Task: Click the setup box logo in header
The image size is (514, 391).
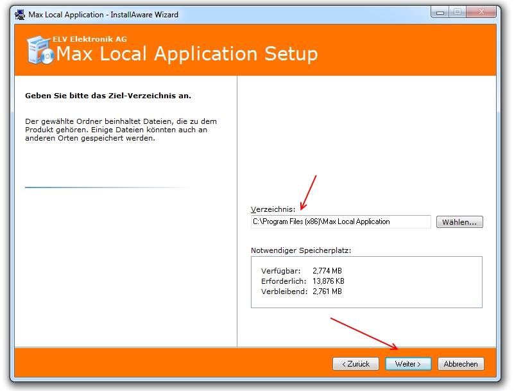Action: [x=40, y=50]
